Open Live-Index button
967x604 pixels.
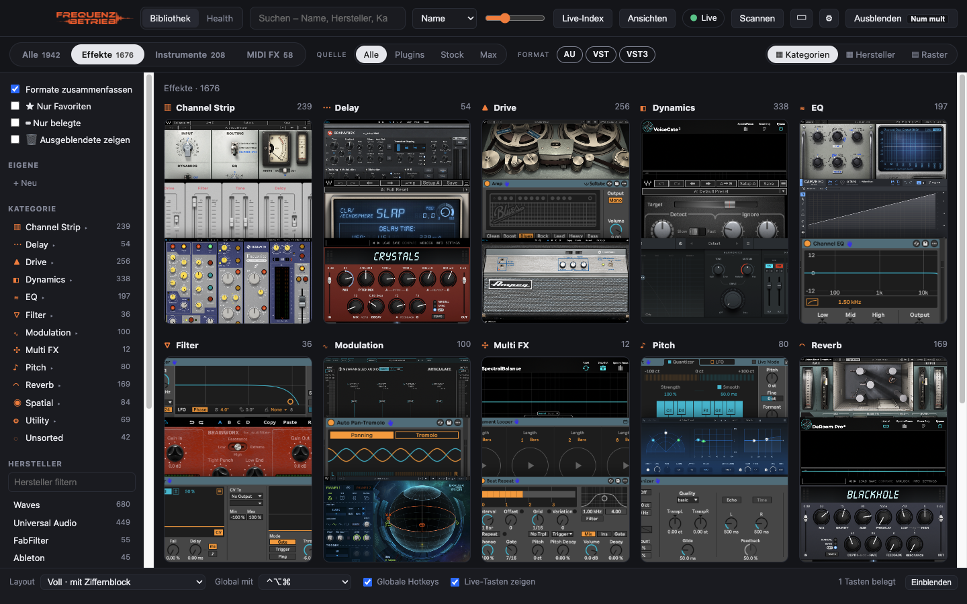click(583, 18)
